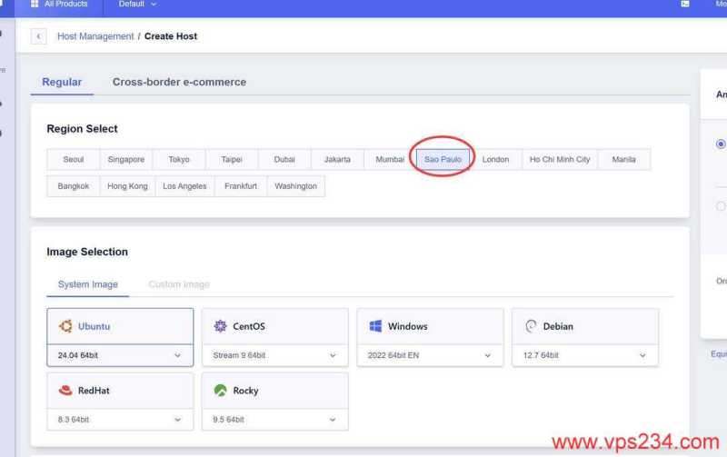727x457 pixels.
Task: Open the Debian 12.7 64bit version dropdown
Action: pos(584,355)
